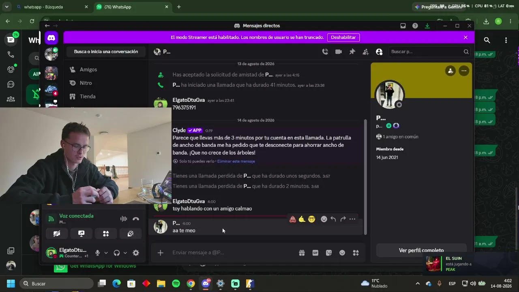The width and height of the screenshot is (519, 292).
Task: Share your screen from the voice panel
Action: [81, 234]
